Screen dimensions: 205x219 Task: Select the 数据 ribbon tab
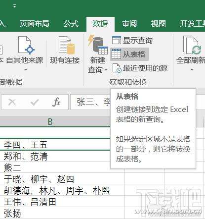click(100, 24)
